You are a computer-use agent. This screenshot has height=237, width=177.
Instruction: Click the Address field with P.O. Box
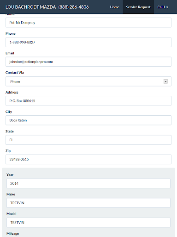coord(88,101)
